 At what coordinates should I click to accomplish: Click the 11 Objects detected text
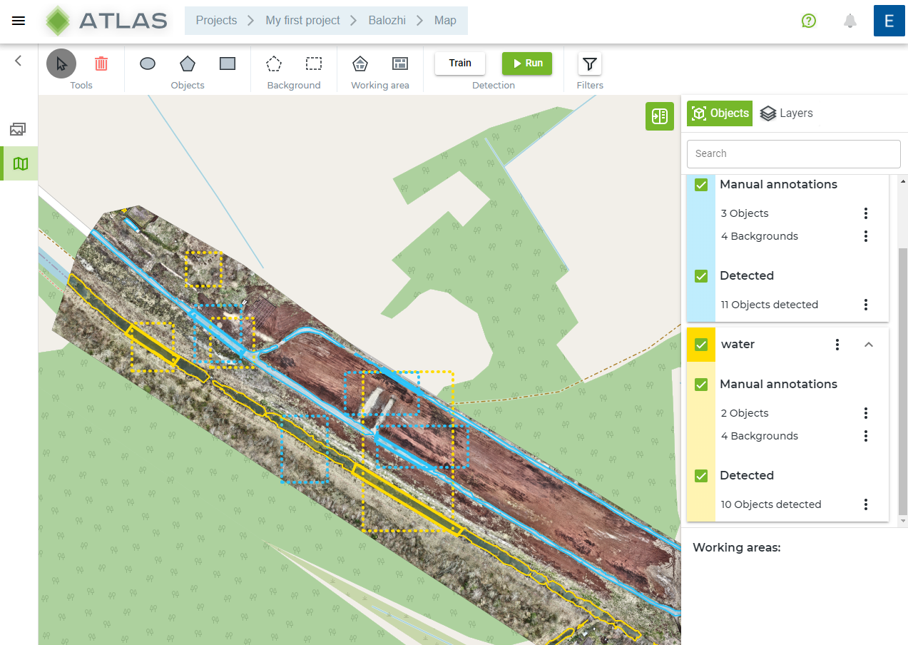[x=770, y=305]
